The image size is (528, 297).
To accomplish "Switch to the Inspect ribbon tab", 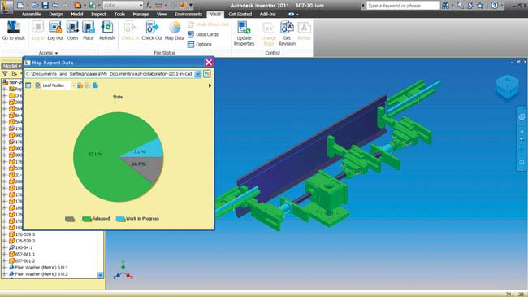I will point(98,14).
